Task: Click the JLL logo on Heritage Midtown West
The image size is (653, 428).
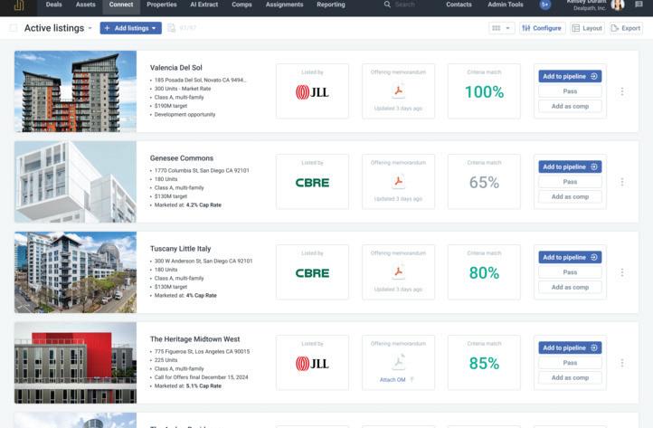Action: 312,364
